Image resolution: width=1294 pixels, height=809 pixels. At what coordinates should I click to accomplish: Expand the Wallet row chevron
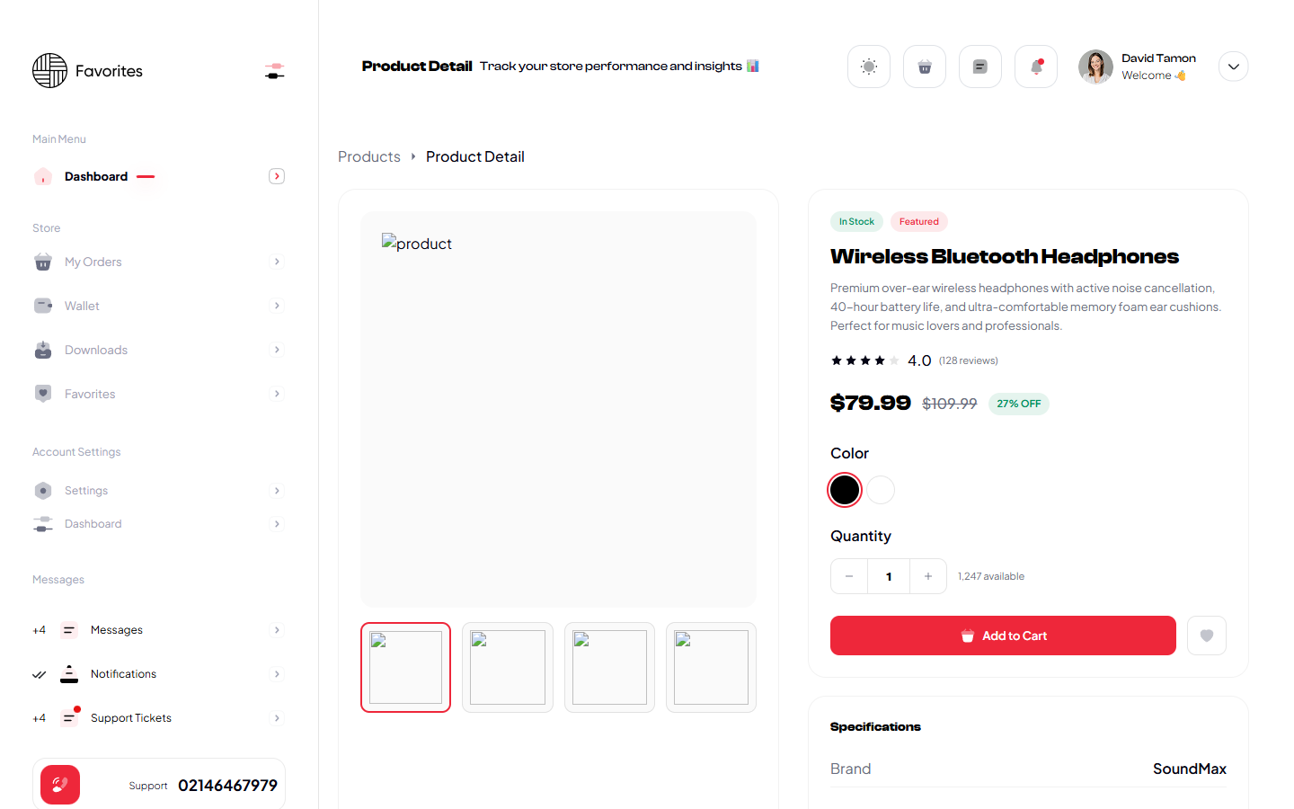277,306
